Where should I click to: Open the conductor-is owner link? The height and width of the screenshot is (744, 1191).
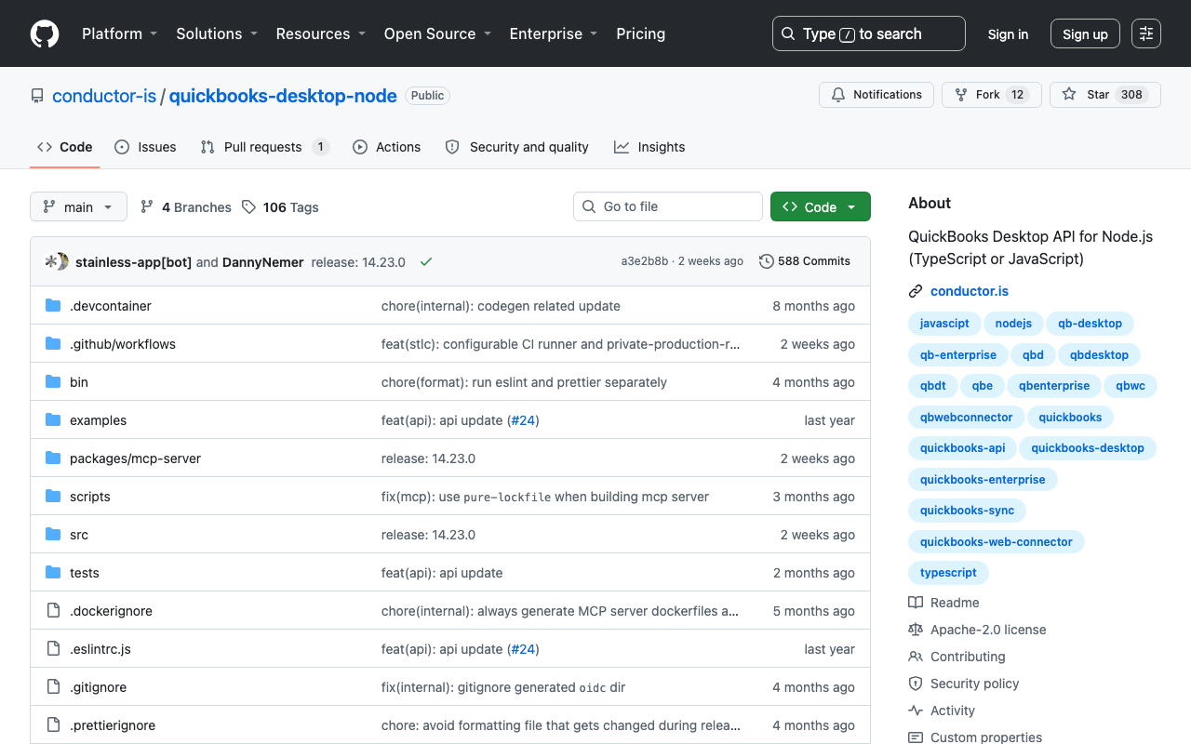coord(104,96)
